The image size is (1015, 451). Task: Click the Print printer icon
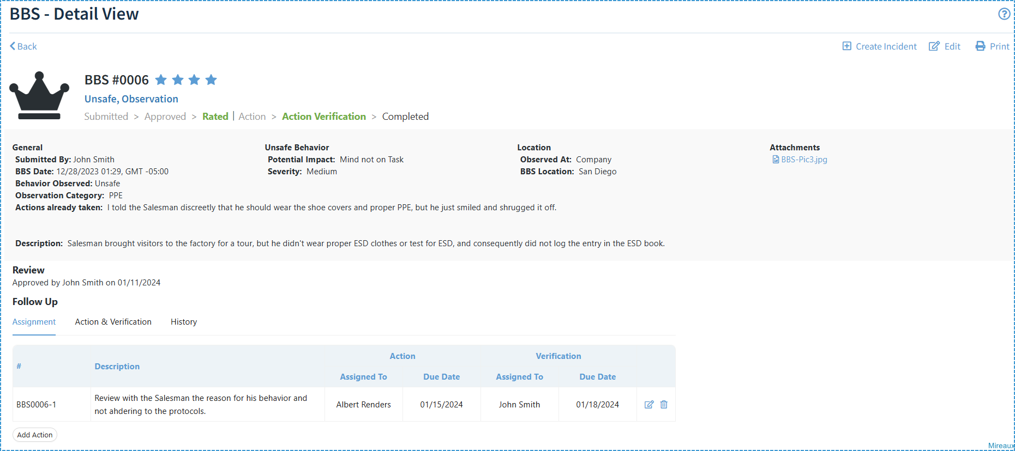pyautogui.click(x=981, y=46)
